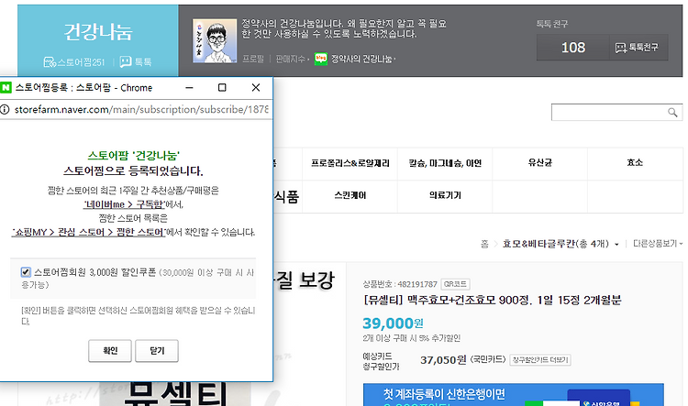The image size is (688, 406).
Task: Click the 스토어찜 bookmark icon in header
Action: tap(50, 61)
